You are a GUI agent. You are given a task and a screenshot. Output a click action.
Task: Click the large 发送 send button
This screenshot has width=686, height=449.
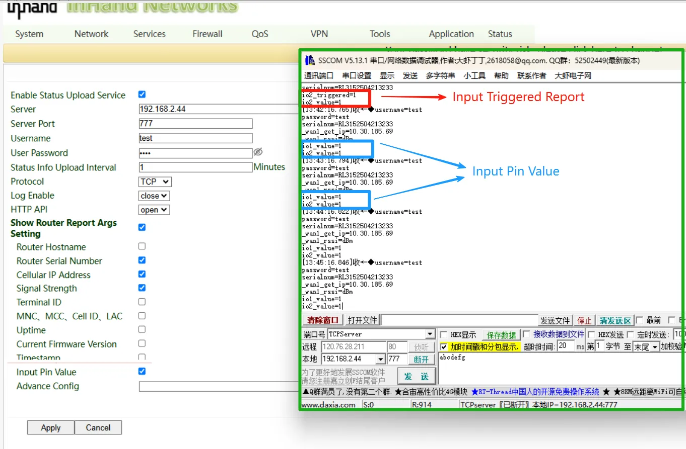[417, 376]
